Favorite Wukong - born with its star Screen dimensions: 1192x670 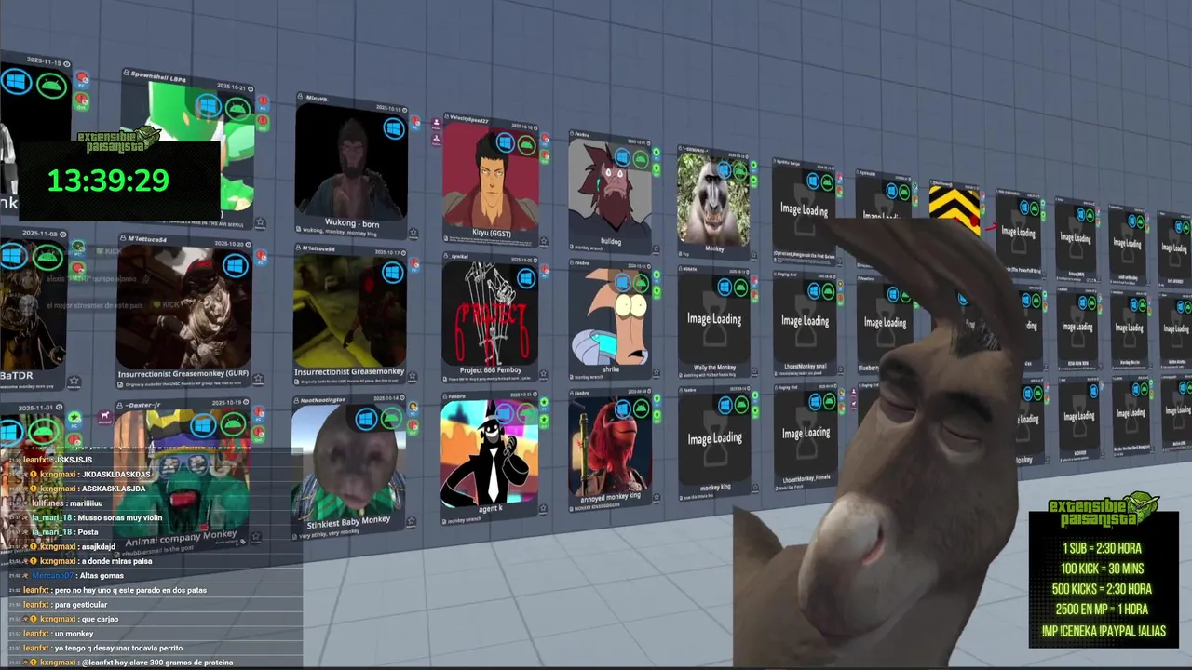coord(413,234)
